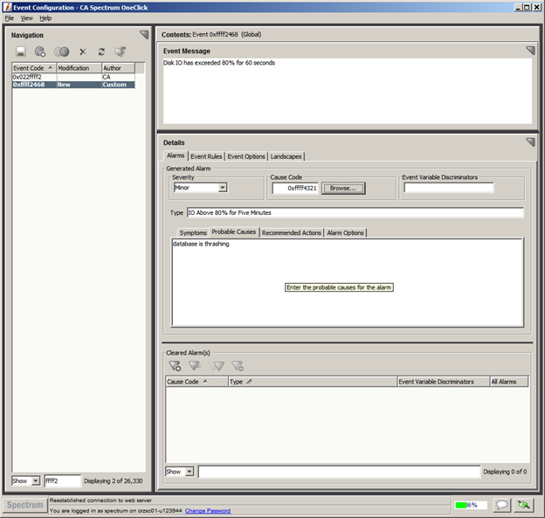Click the application icon in title bar
The width and height of the screenshot is (545, 518).
7,7
